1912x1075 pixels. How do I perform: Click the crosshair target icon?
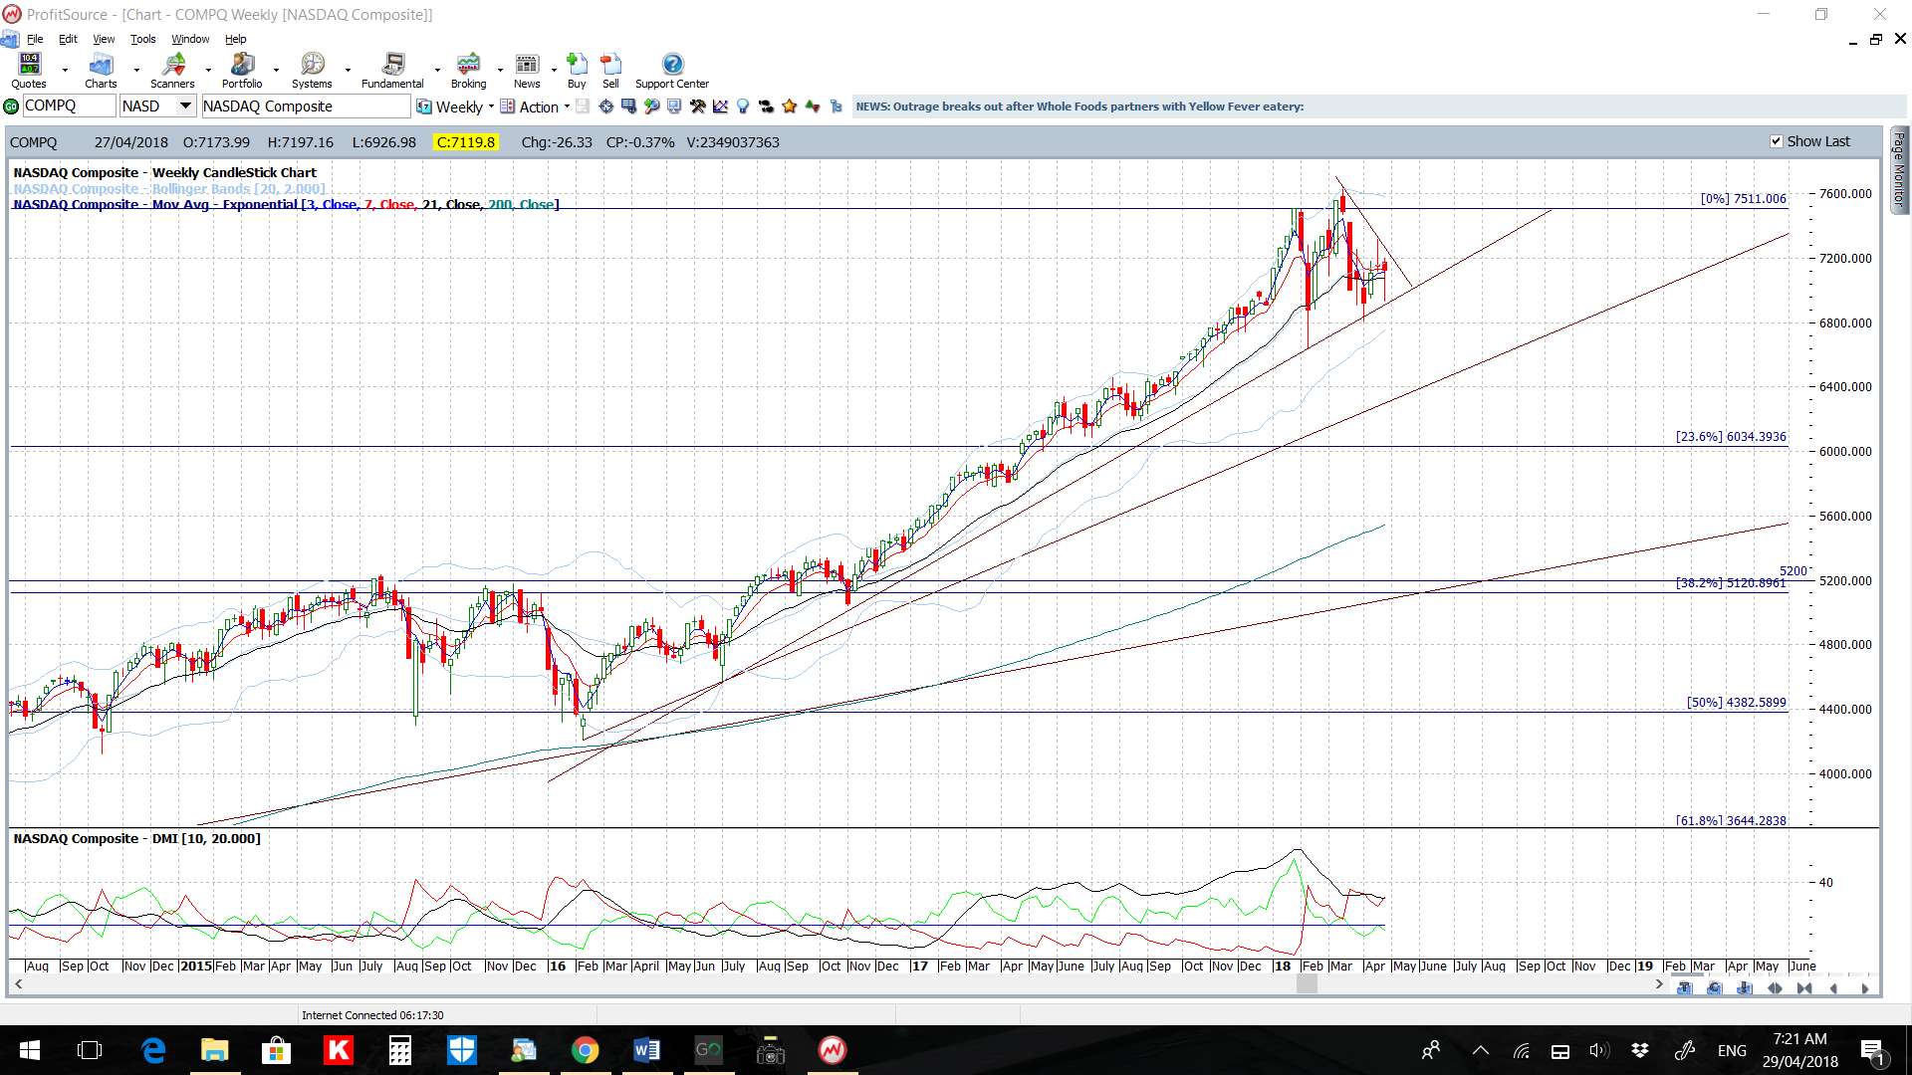coord(606,107)
